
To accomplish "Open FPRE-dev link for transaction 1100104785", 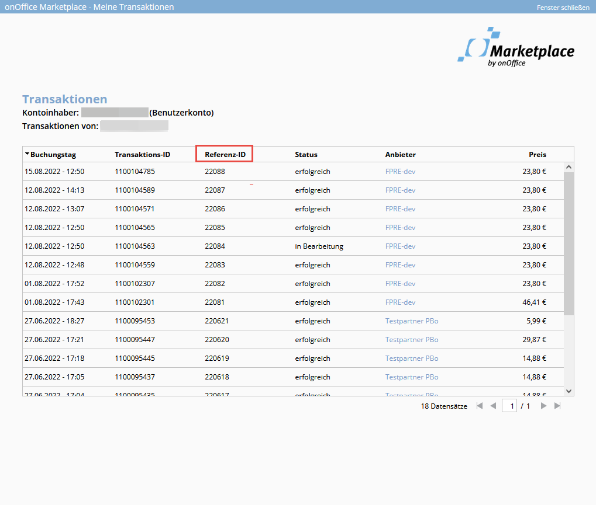I will click(400, 172).
